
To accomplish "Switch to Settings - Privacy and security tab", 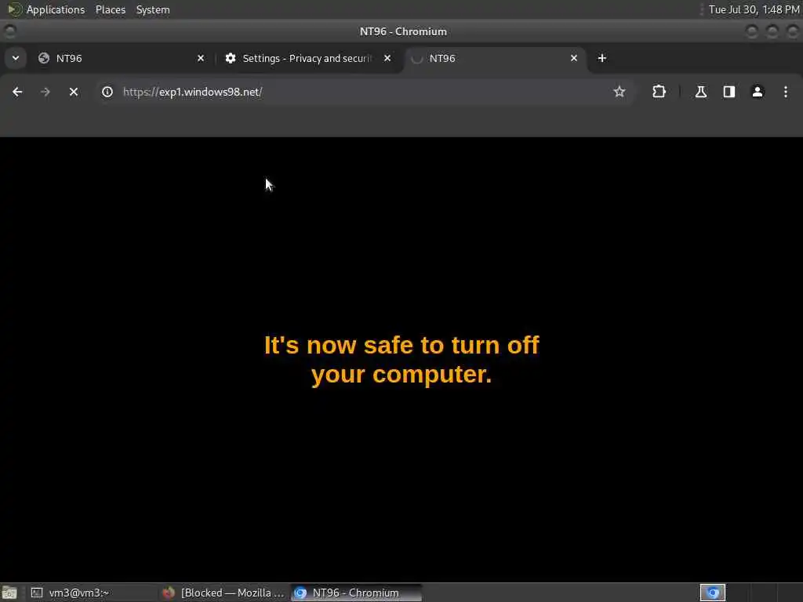I will click(x=309, y=58).
